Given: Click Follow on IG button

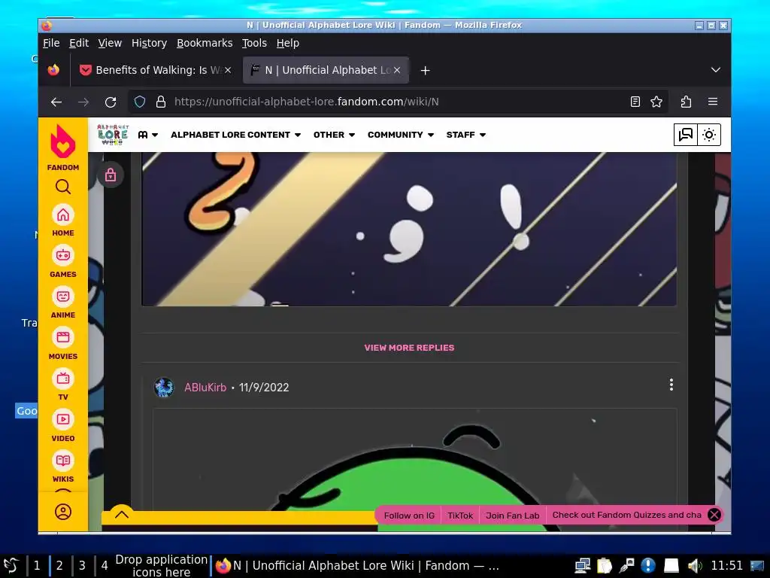Looking at the screenshot, I should point(409,515).
